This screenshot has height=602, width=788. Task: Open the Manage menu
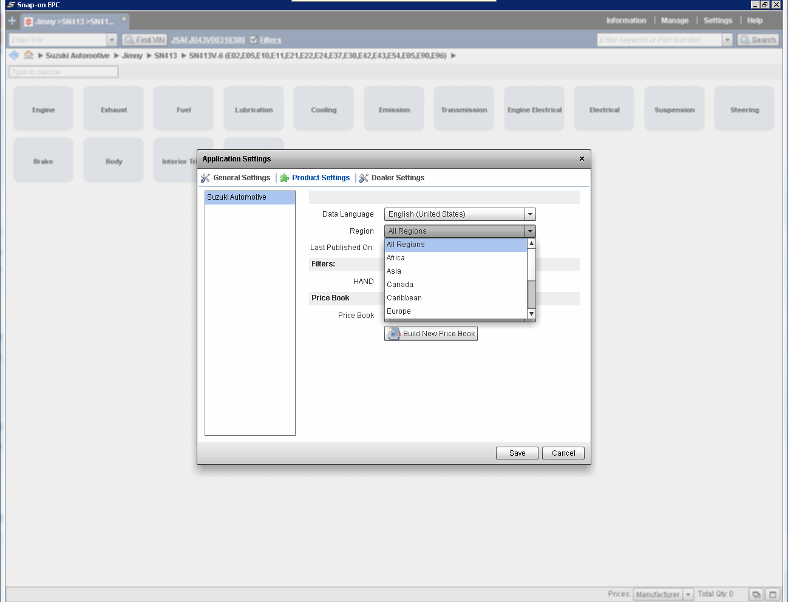pos(674,21)
